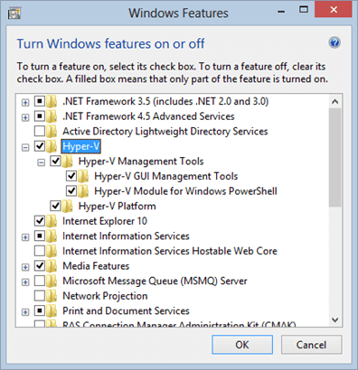Viewport: 358px width, 370px height.
Task: Uncheck the Hyper-V Management Tools checkbox
Action: tap(55, 161)
